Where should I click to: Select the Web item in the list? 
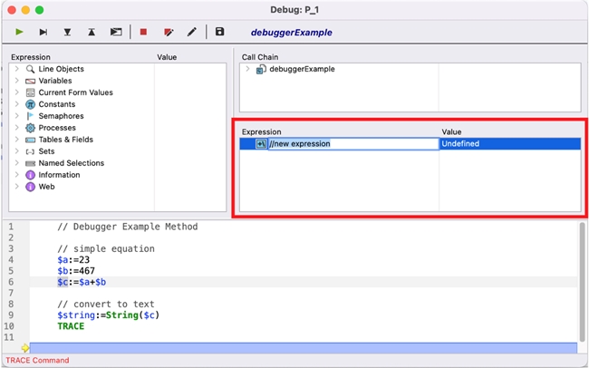(46, 187)
